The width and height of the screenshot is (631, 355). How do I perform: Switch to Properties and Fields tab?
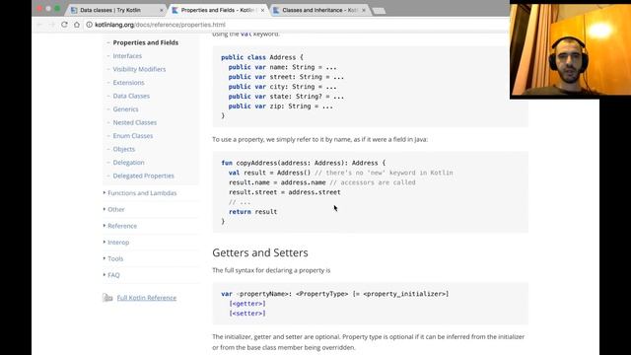tap(217, 10)
